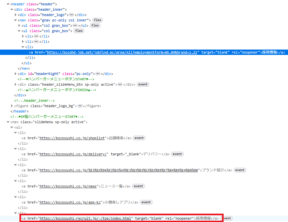Click the ellipsis badge in headerRight div
Image resolution: width=288 pixels, height=222 pixels.
pos(98,74)
